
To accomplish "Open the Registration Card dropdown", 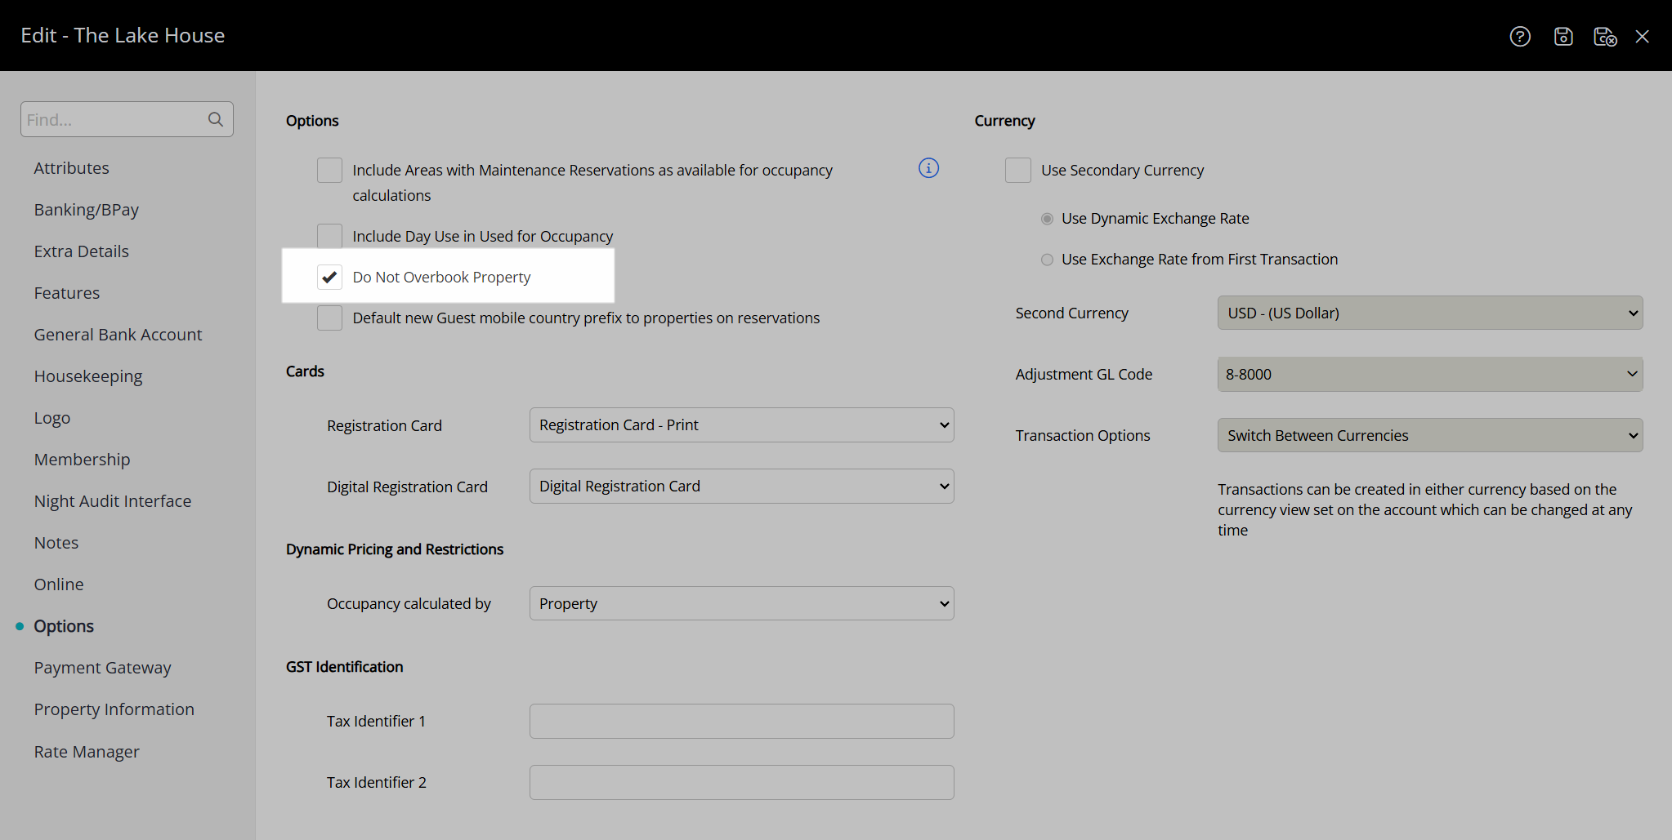I will click(741, 424).
